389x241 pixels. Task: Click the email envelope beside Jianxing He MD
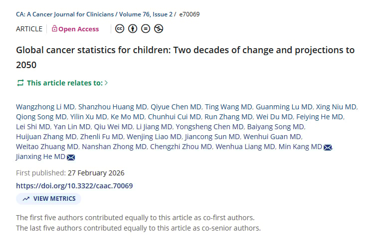[71, 158]
